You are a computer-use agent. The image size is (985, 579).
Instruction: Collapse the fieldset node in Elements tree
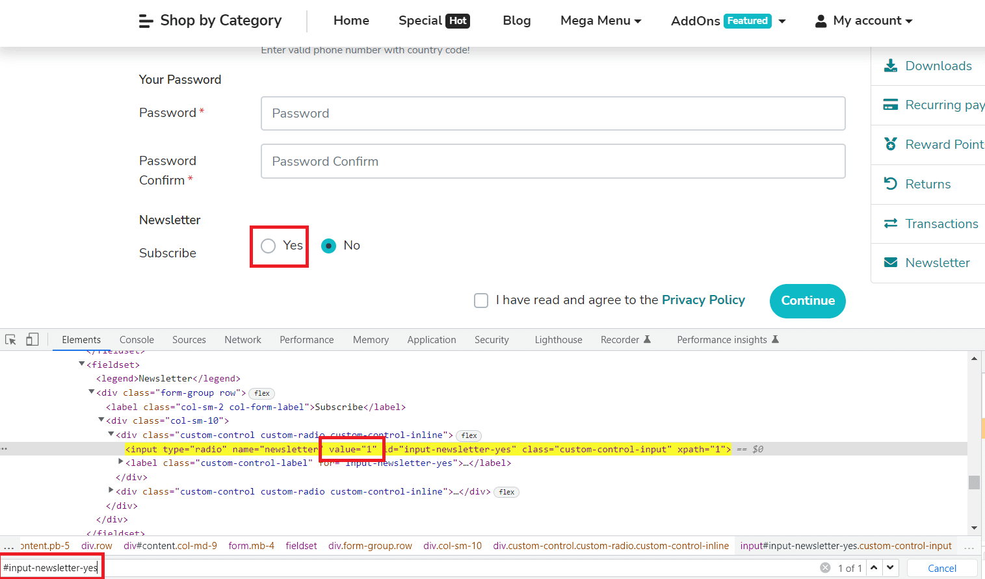[x=82, y=365]
